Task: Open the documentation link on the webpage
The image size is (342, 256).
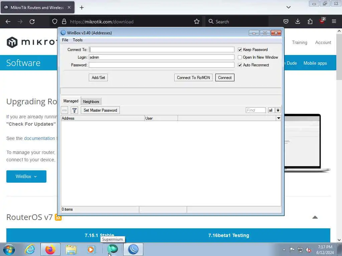Action: tap(39, 138)
